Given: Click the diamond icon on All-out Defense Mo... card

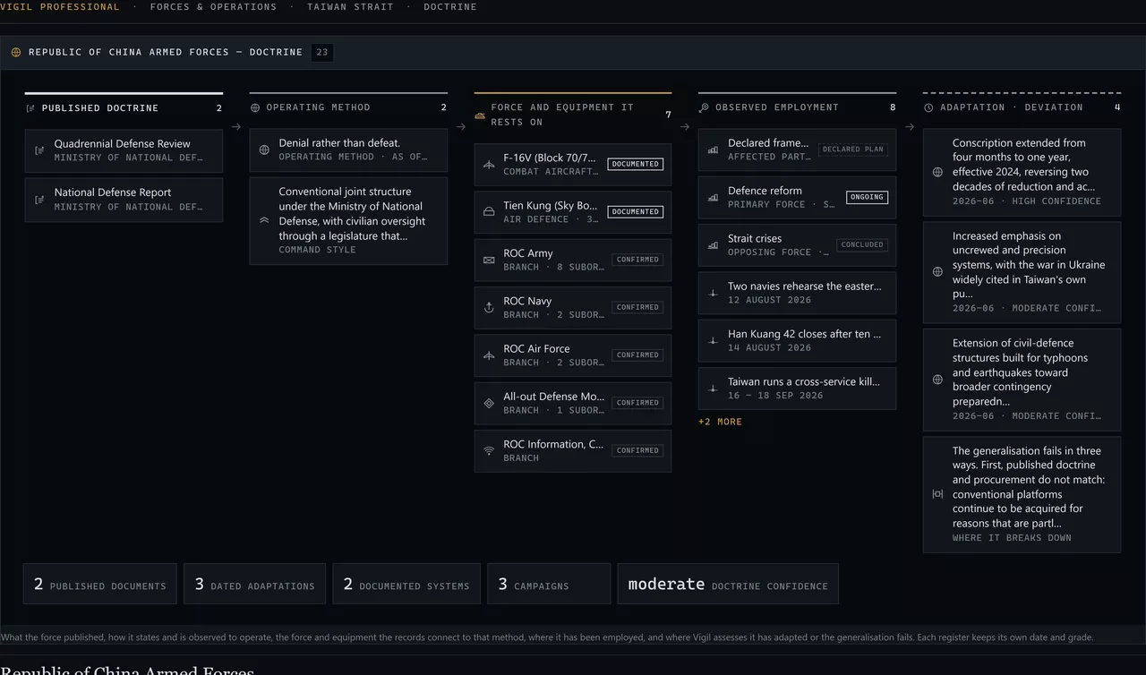Looking at the screenshot, I should [x=489, y=403].
